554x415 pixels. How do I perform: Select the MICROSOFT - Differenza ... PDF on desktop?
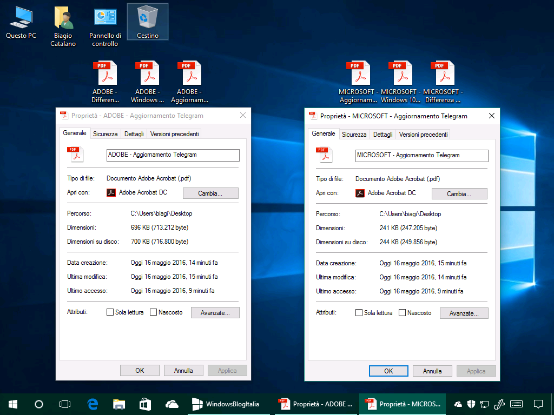(x=443, y=82)
